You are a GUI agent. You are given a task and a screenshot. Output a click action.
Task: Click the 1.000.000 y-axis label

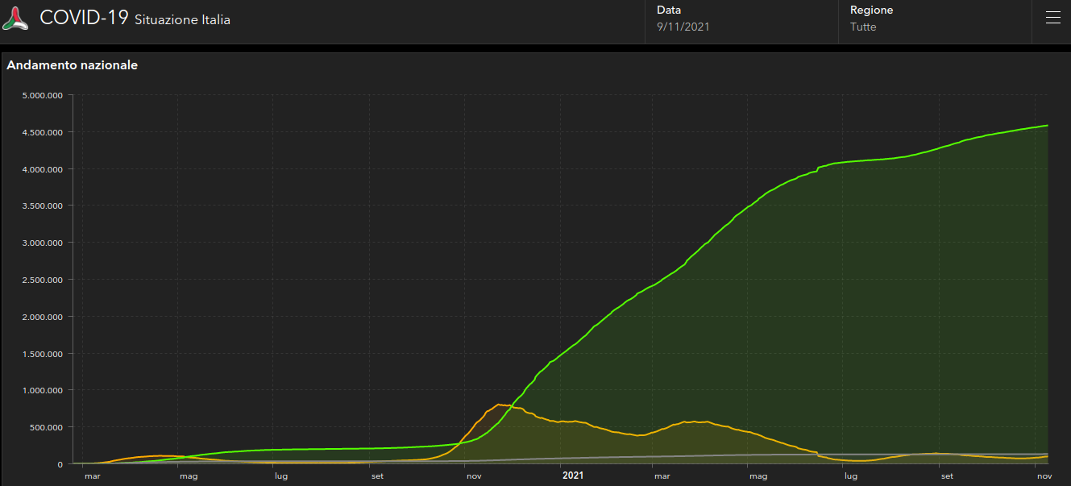point(44,390)
